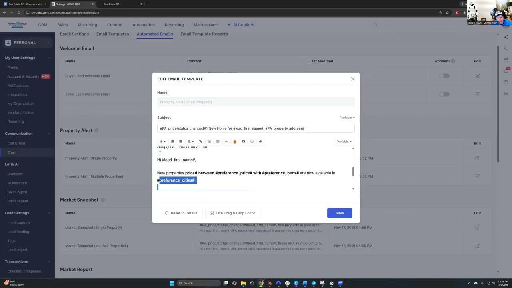Image resolution: width=512 pixels, height=288 pixels.
Task: Open the Subject Variable dropdown
Action: point(347,118)
